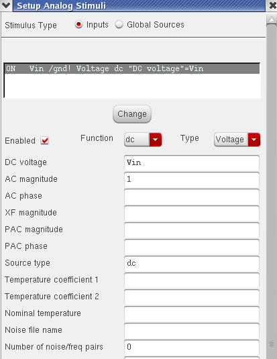Close the Setup Analog Stimuli window
This screenshot has height=359, width=277.
coord(272,5)
